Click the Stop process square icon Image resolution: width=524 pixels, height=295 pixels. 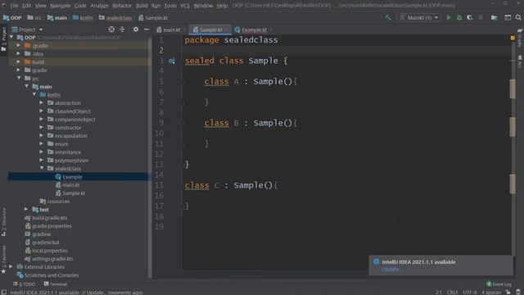click(481, 17)
